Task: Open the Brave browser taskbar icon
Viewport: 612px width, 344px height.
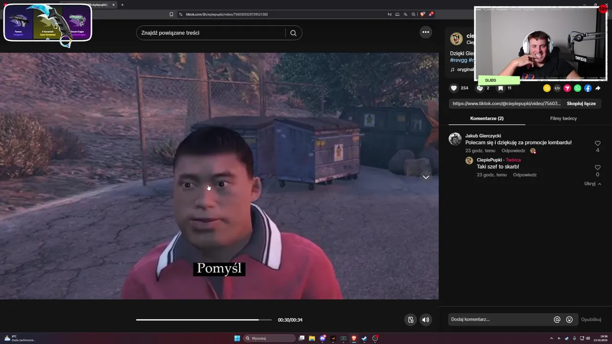Action: click(354, 338)
